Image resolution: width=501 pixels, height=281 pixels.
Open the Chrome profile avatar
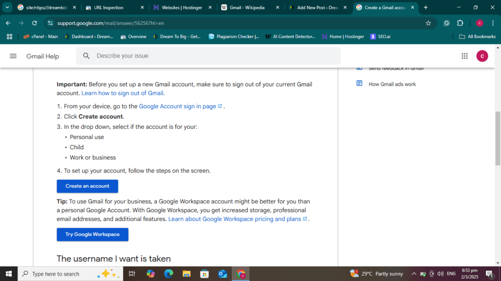pyautogui.click(x=479, y=23)
